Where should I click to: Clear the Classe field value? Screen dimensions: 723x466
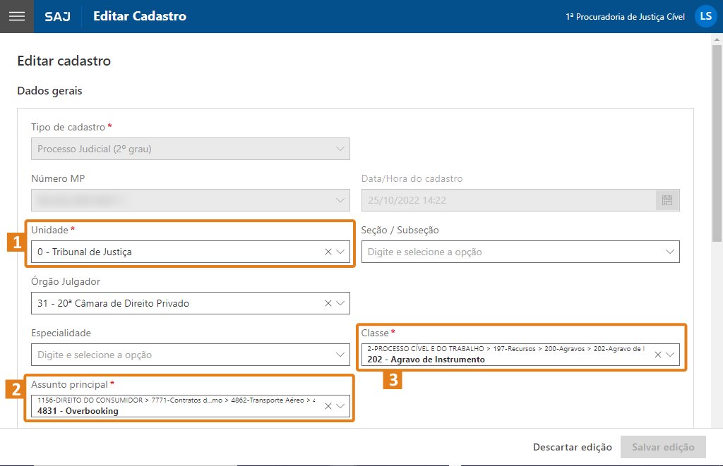click(658, 355)
